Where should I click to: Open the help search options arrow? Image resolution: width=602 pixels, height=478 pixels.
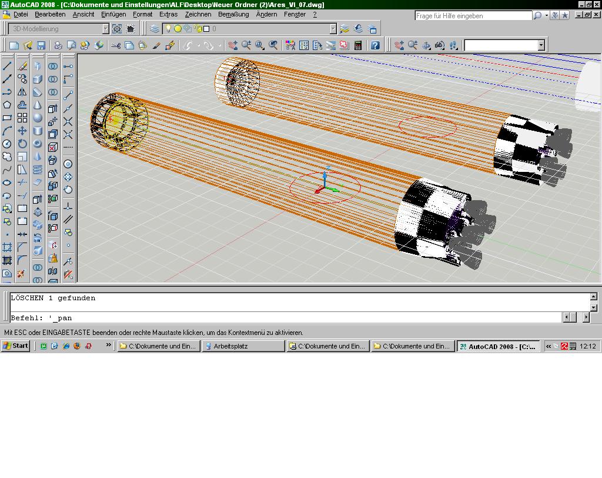coord(546,15)
